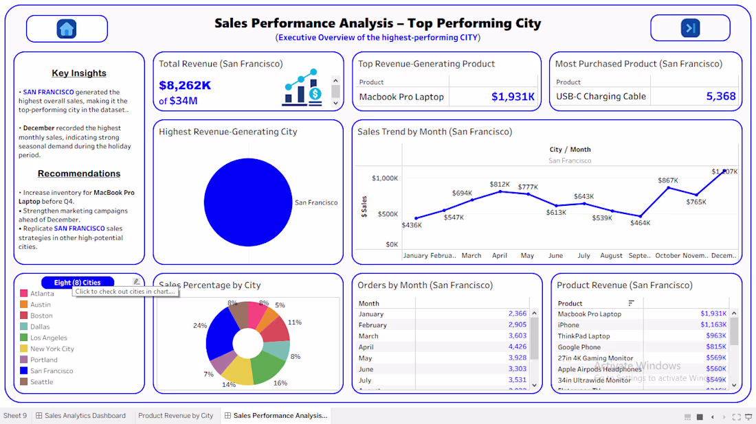Select the Austin orange legend swatch

(x=23, y=305)
